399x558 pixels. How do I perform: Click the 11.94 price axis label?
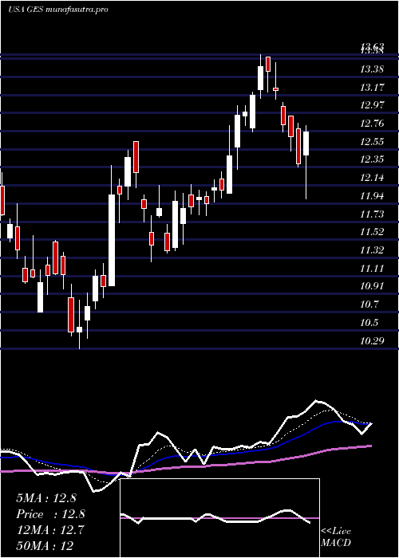[372, 195]
